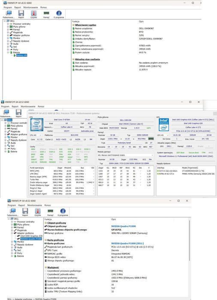This screenshot has height=300, width=217.
Task: Click blue NVIDIA Quadro P1000 chipset value
Action: tap(124, 226)
